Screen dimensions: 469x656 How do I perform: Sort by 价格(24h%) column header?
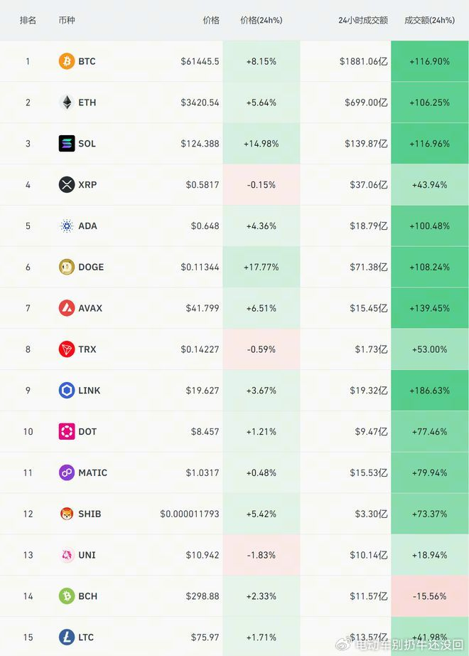tap(262, 20)
